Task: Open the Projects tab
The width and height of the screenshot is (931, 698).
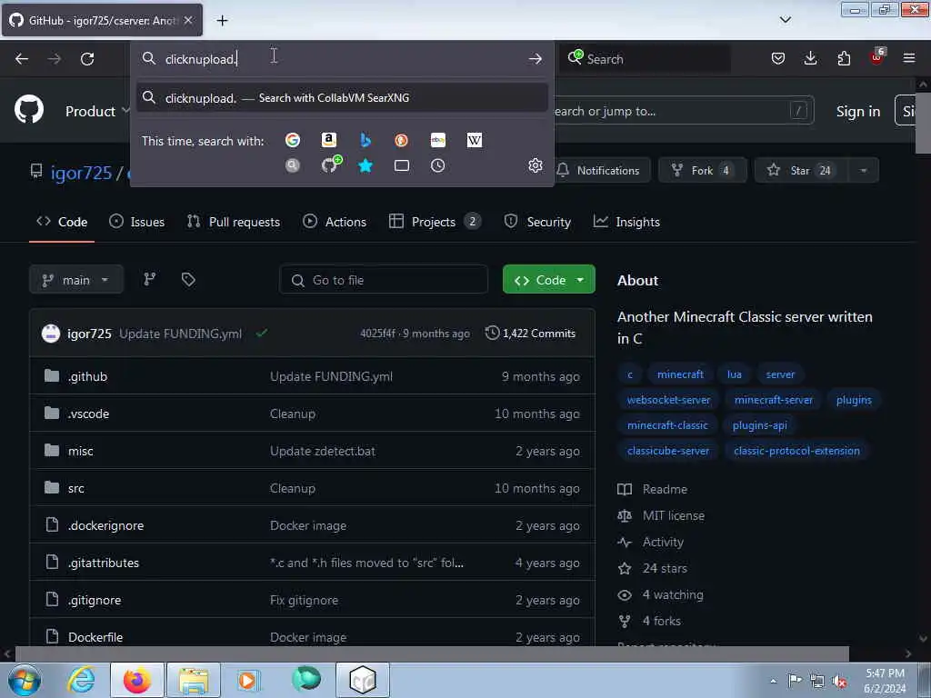Action: point(435,222)
